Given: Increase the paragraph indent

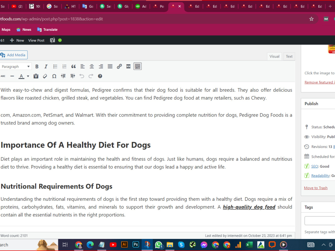Looking at the screenshot, I should tap(73, 76).
